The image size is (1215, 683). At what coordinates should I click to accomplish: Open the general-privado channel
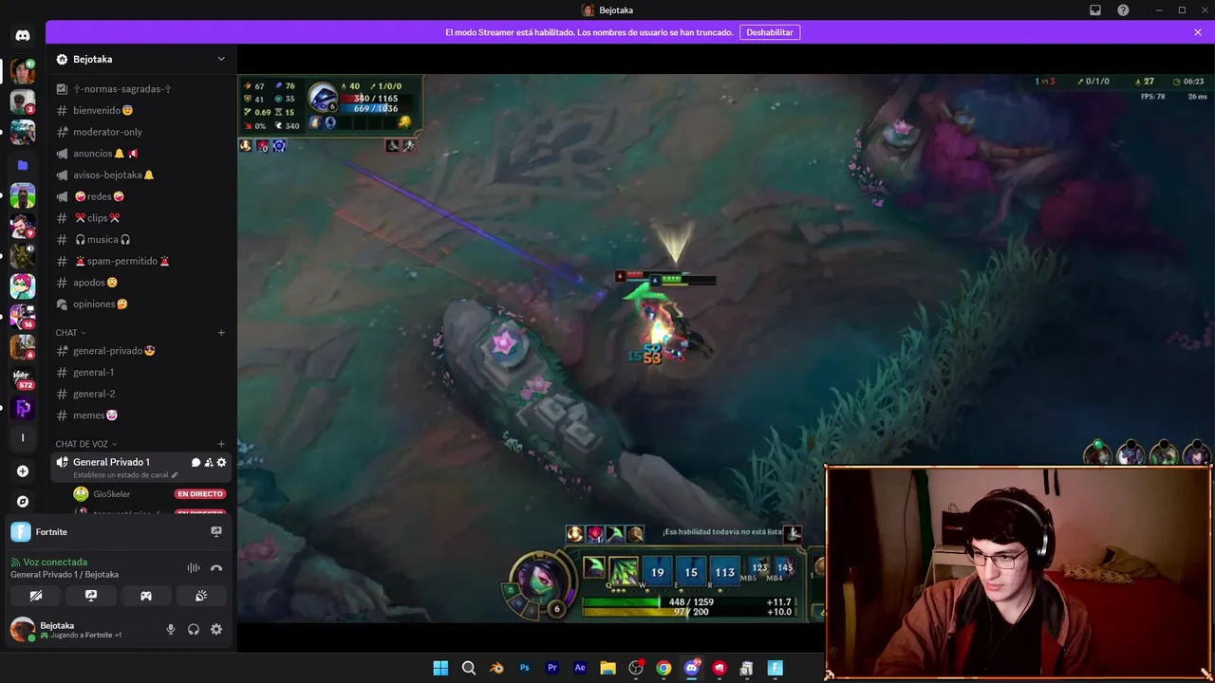coord(140,351)
